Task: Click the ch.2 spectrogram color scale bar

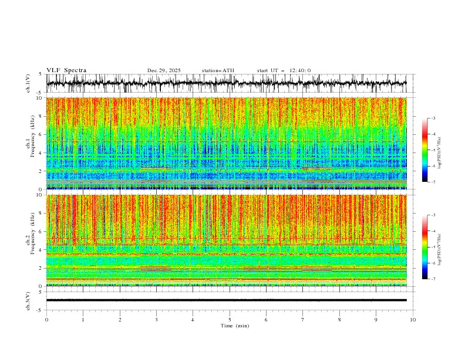Action: click(424, 247)
